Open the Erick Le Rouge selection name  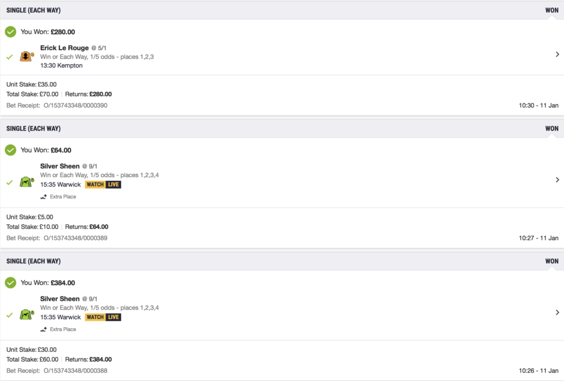tap(64, 48)
